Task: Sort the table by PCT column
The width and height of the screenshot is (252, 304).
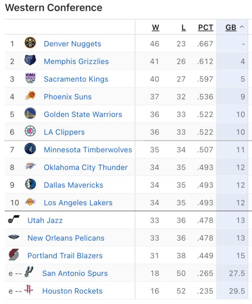Action: tap(206, 27)
